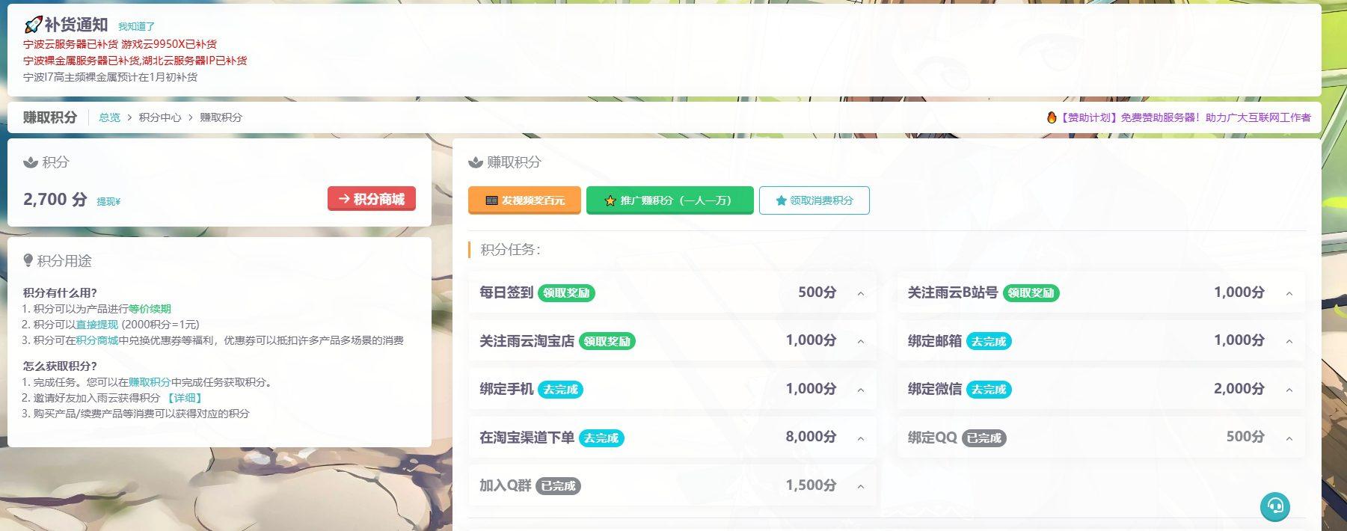
Task: Claim 关注雨云B站号 reward badge
Action: (x=1031, y=293)
